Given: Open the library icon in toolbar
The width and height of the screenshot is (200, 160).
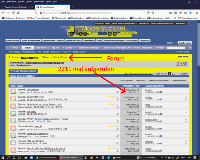Looking at the screenshot, I should coord(170,13).
